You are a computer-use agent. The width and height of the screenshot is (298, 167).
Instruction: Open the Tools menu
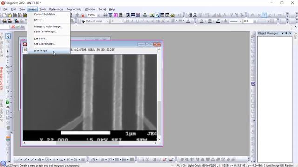point(42,9)
